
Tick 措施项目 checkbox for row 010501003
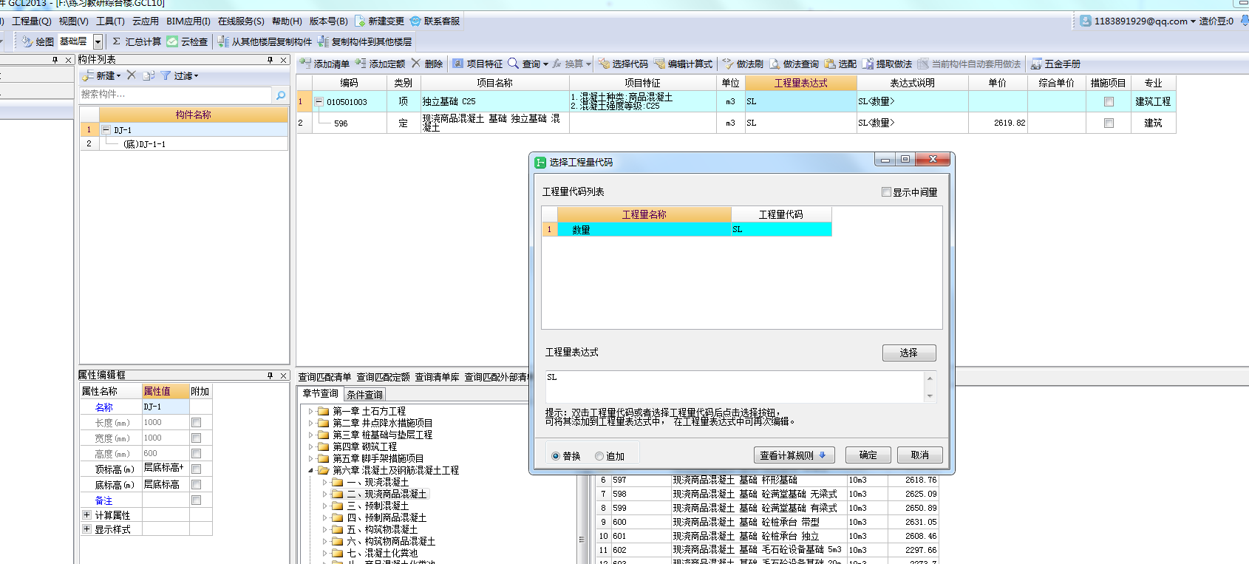click(1109, 102)
